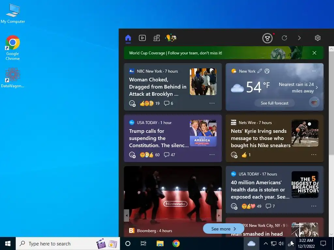This screenshot has height=250, width=334.
Task: Open network status tray icon
Action: pos(274,243)
